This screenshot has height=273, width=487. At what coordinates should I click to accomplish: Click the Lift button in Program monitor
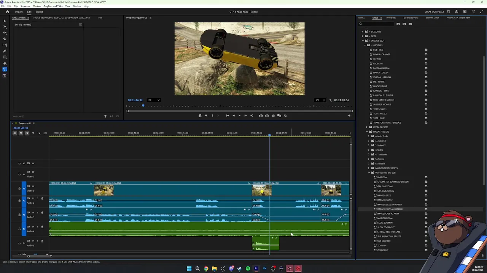coord(261,116)
